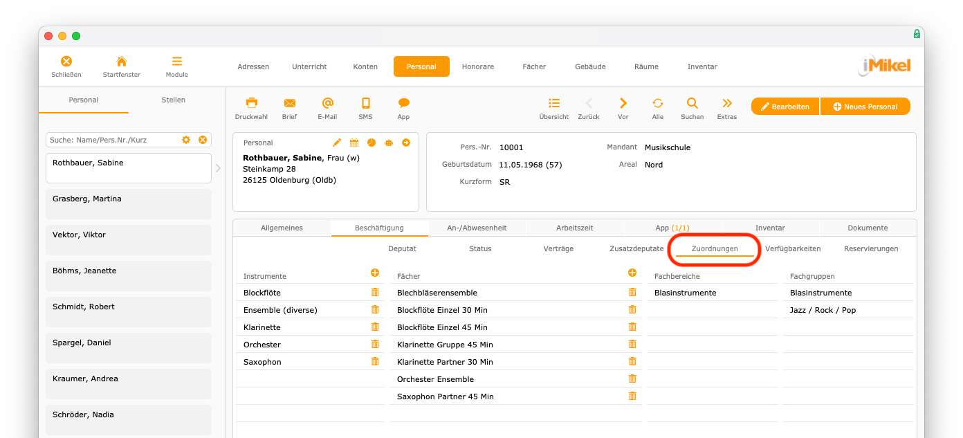
Task: Clear the search field with x icon
Action: pos(203,140)
